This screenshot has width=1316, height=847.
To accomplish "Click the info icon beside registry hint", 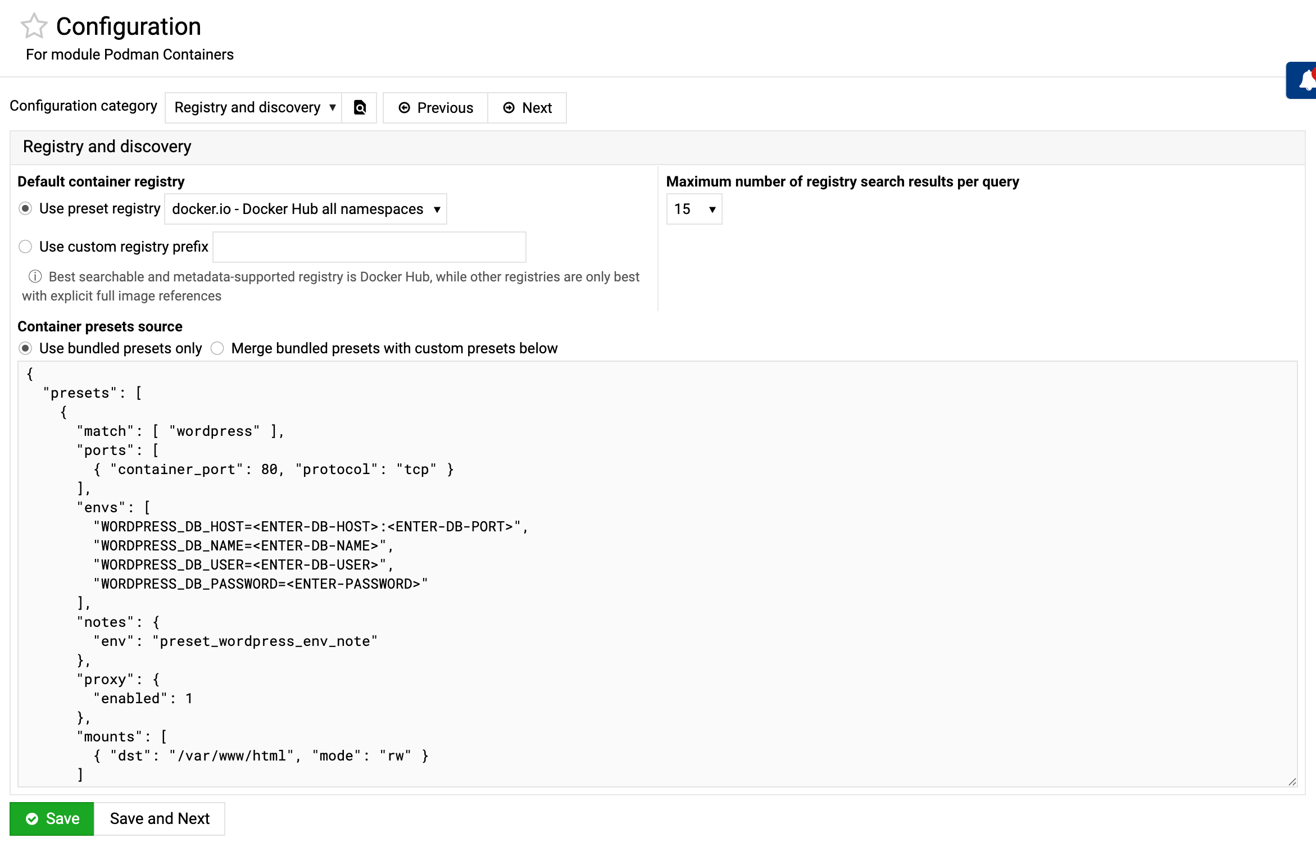I will tap(35, 276).
